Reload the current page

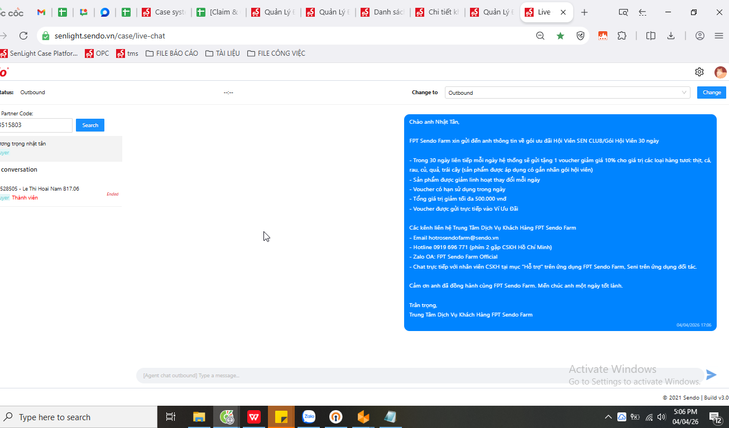point(23,36)
